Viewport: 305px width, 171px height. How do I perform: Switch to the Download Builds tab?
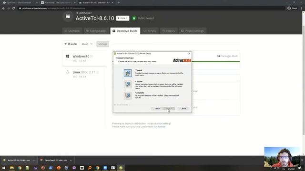tap(125, 31)
